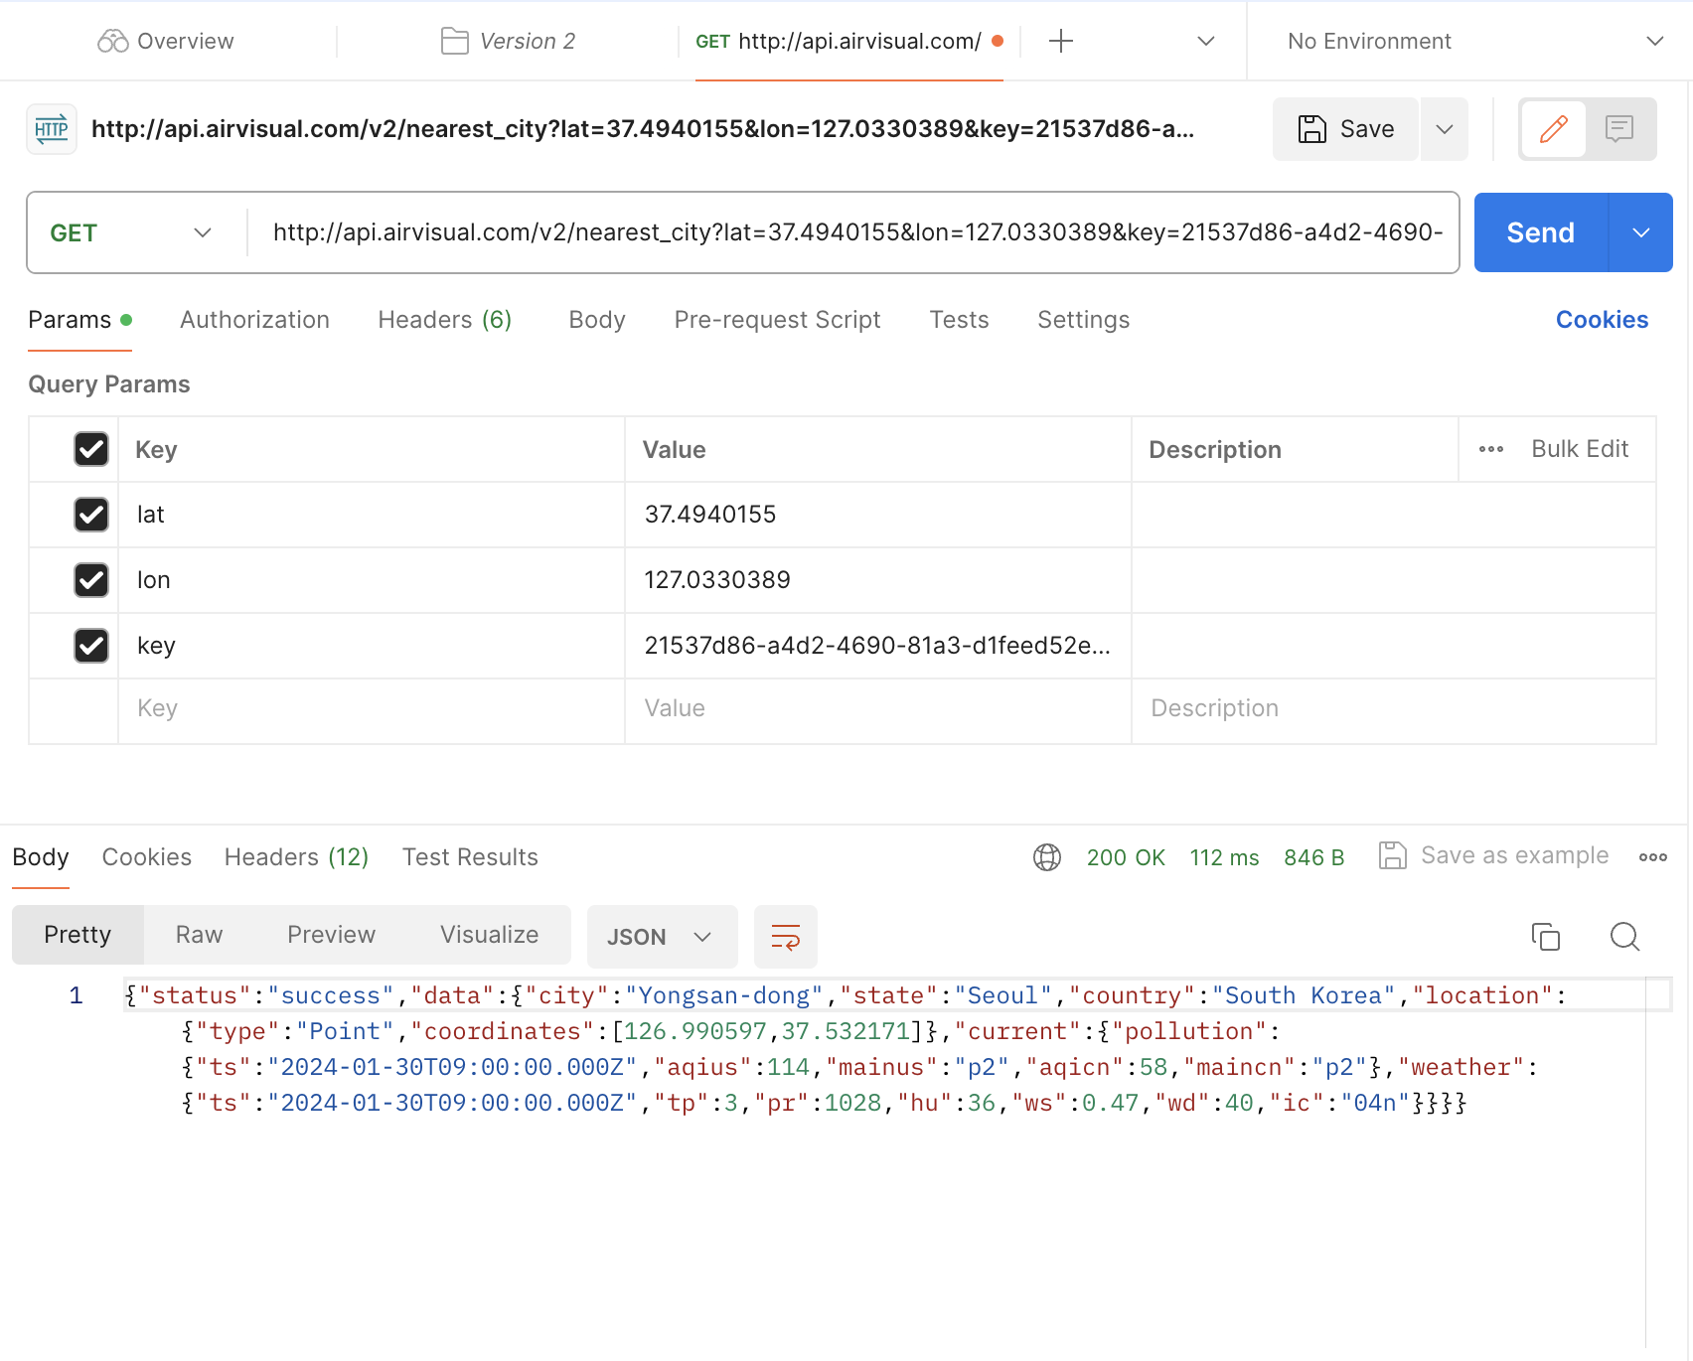Switch to Visualize response view

[489, 935]
